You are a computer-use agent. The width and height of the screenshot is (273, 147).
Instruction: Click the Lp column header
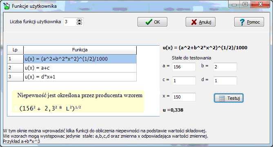tap(15, 50)
